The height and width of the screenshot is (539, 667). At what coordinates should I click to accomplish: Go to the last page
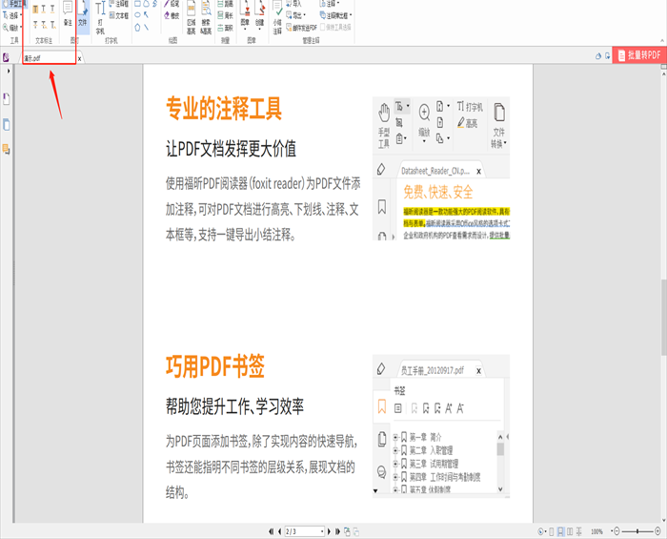337,531
